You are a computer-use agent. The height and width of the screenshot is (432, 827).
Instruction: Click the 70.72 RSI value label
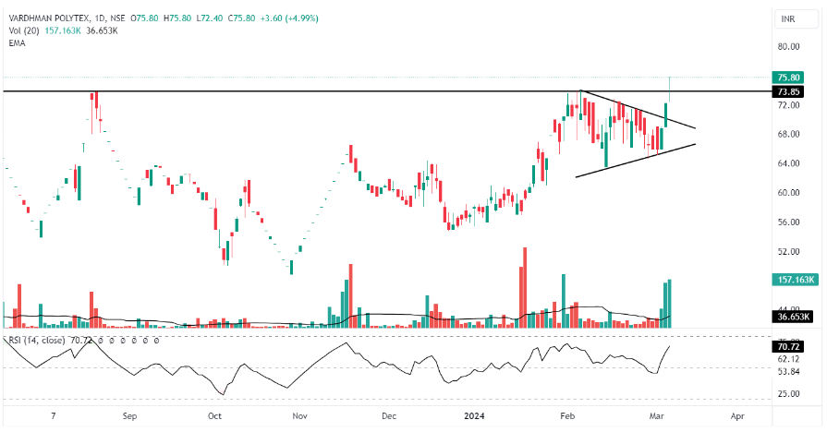pos(788,346)
